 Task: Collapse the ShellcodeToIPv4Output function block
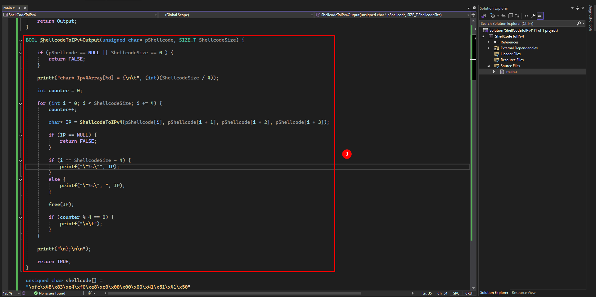pos(20,40)
